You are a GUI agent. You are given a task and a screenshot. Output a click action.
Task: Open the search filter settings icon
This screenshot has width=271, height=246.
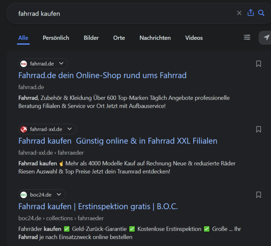point(247,37)
